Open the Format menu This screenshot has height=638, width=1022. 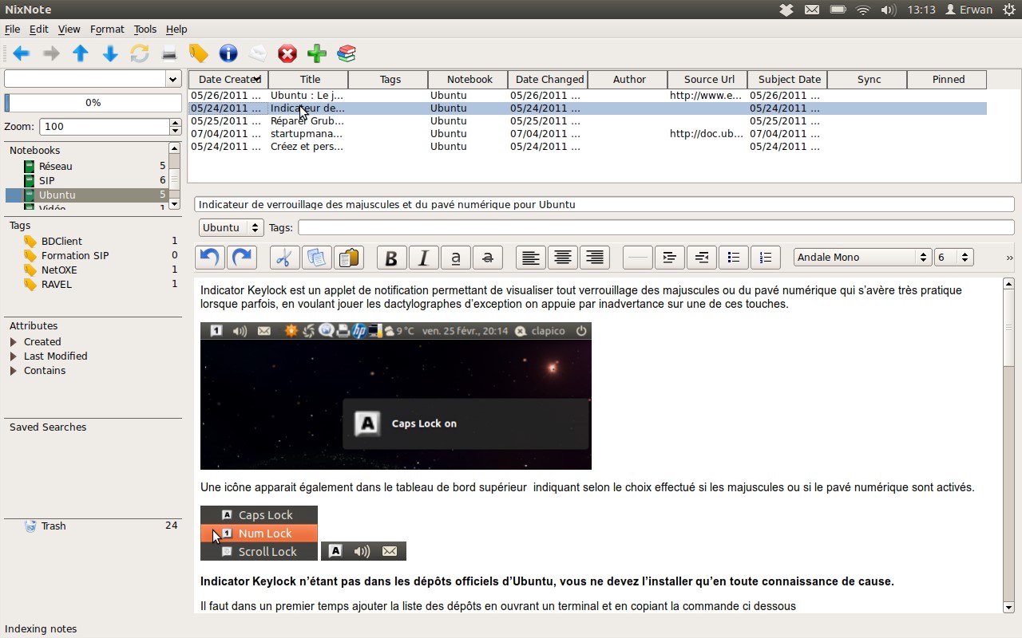coord(107,30)
